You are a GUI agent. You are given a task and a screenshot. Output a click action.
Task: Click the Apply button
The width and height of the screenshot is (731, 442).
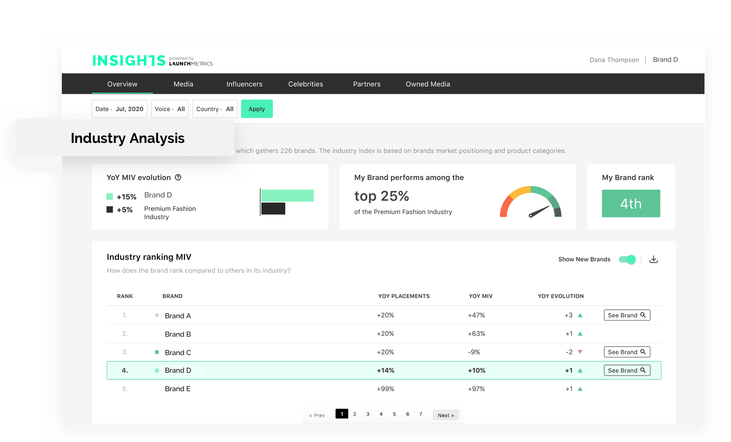[x=257, y=109]
